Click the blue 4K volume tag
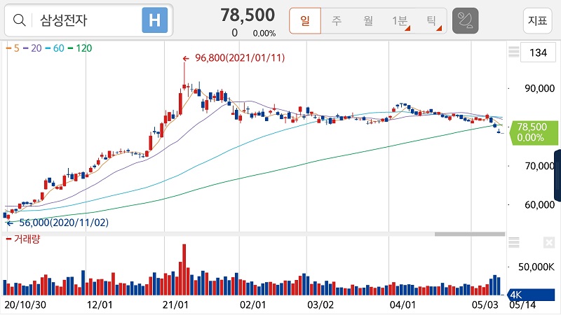This screenshot has height=315, width=561. coord(531,295)
